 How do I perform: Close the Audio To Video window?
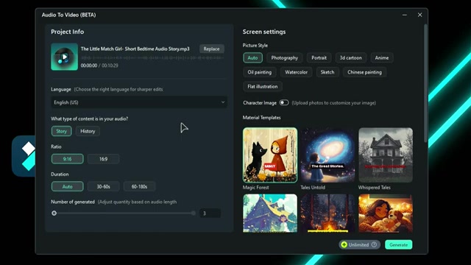point(419,15)
